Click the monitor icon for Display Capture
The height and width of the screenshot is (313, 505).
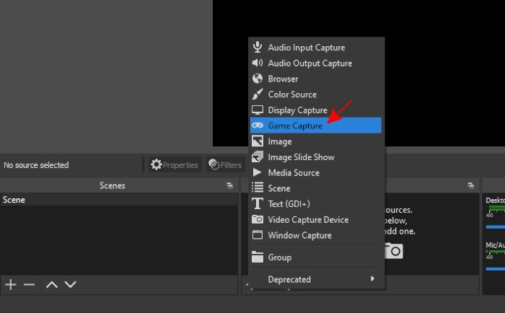(x=257, y=110)
